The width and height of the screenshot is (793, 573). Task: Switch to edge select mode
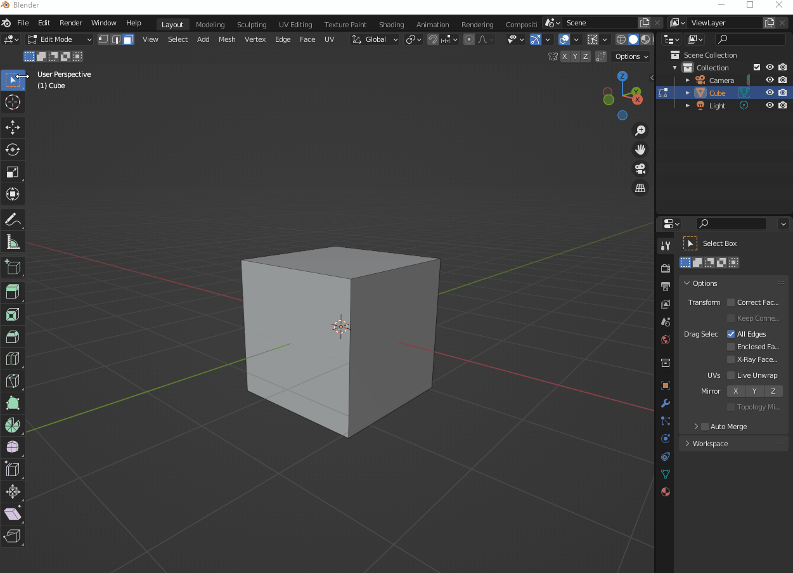(x=116, y=39)
